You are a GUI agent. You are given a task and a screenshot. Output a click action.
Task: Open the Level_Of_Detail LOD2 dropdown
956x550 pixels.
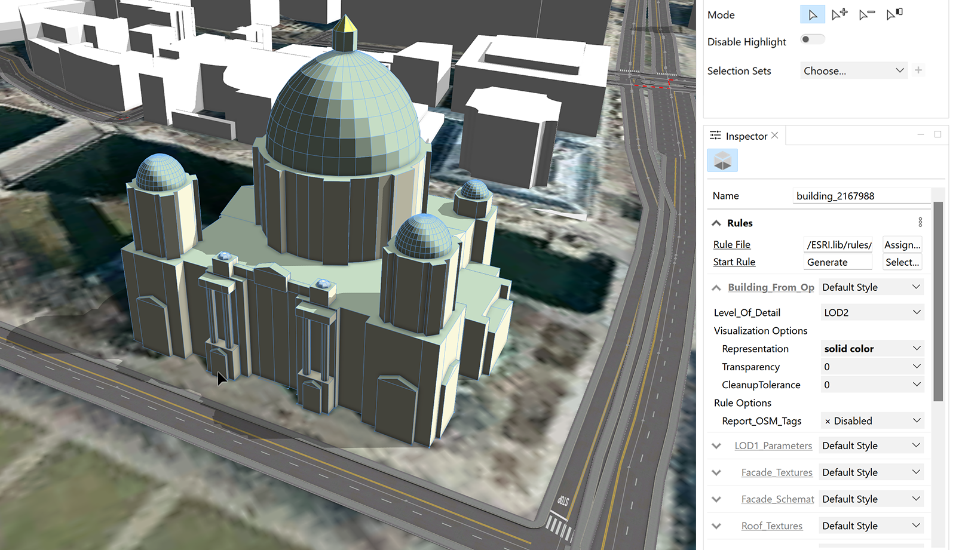pyautogui.click(x=871, y=313)
